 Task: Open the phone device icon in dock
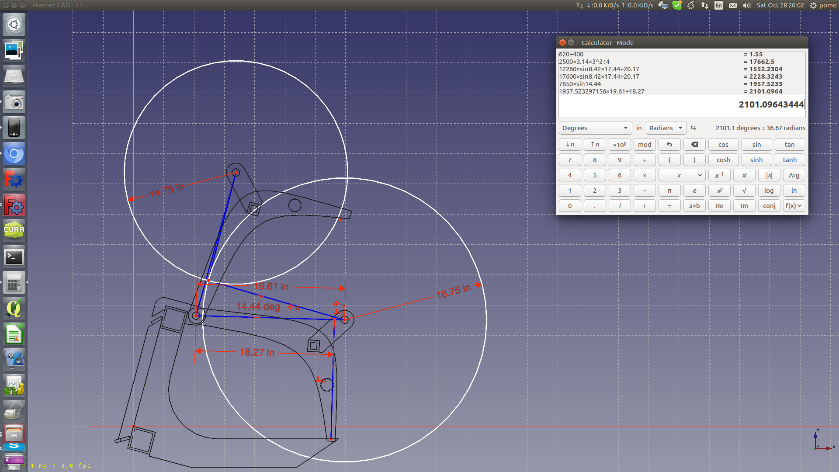pyautogui.click(x=14, y=128)
